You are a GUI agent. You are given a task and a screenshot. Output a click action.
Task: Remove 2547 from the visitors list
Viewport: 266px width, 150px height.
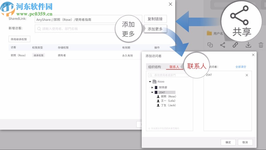[247, 75]
